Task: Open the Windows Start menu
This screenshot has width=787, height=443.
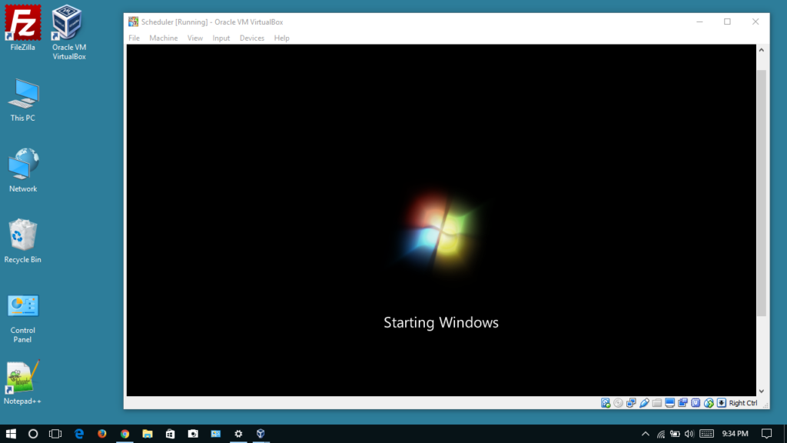Action: coord(11,434)
